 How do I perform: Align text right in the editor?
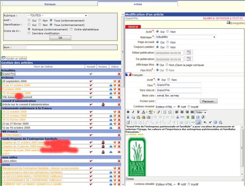(187, 112)
